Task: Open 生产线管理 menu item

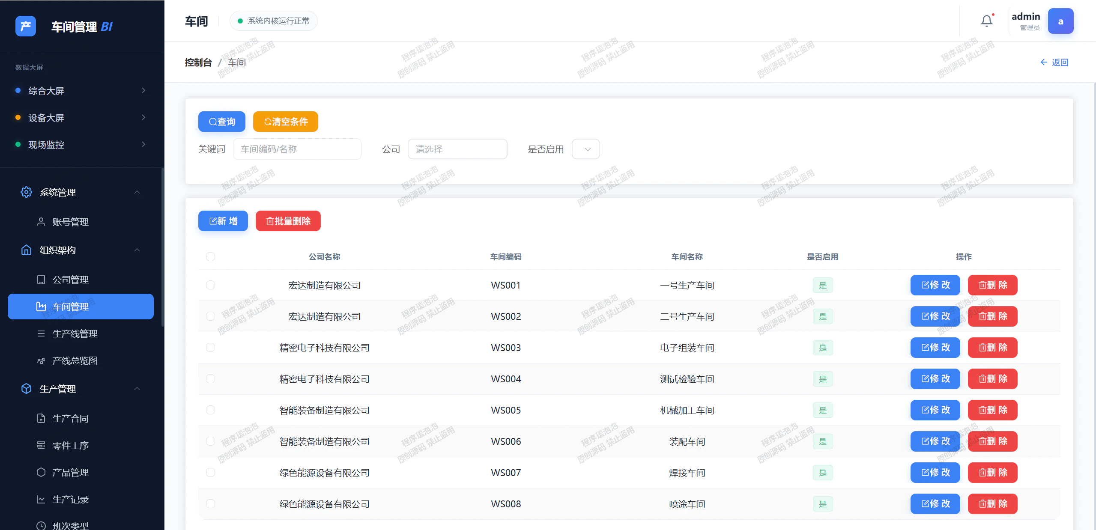Action: (81, 333)
